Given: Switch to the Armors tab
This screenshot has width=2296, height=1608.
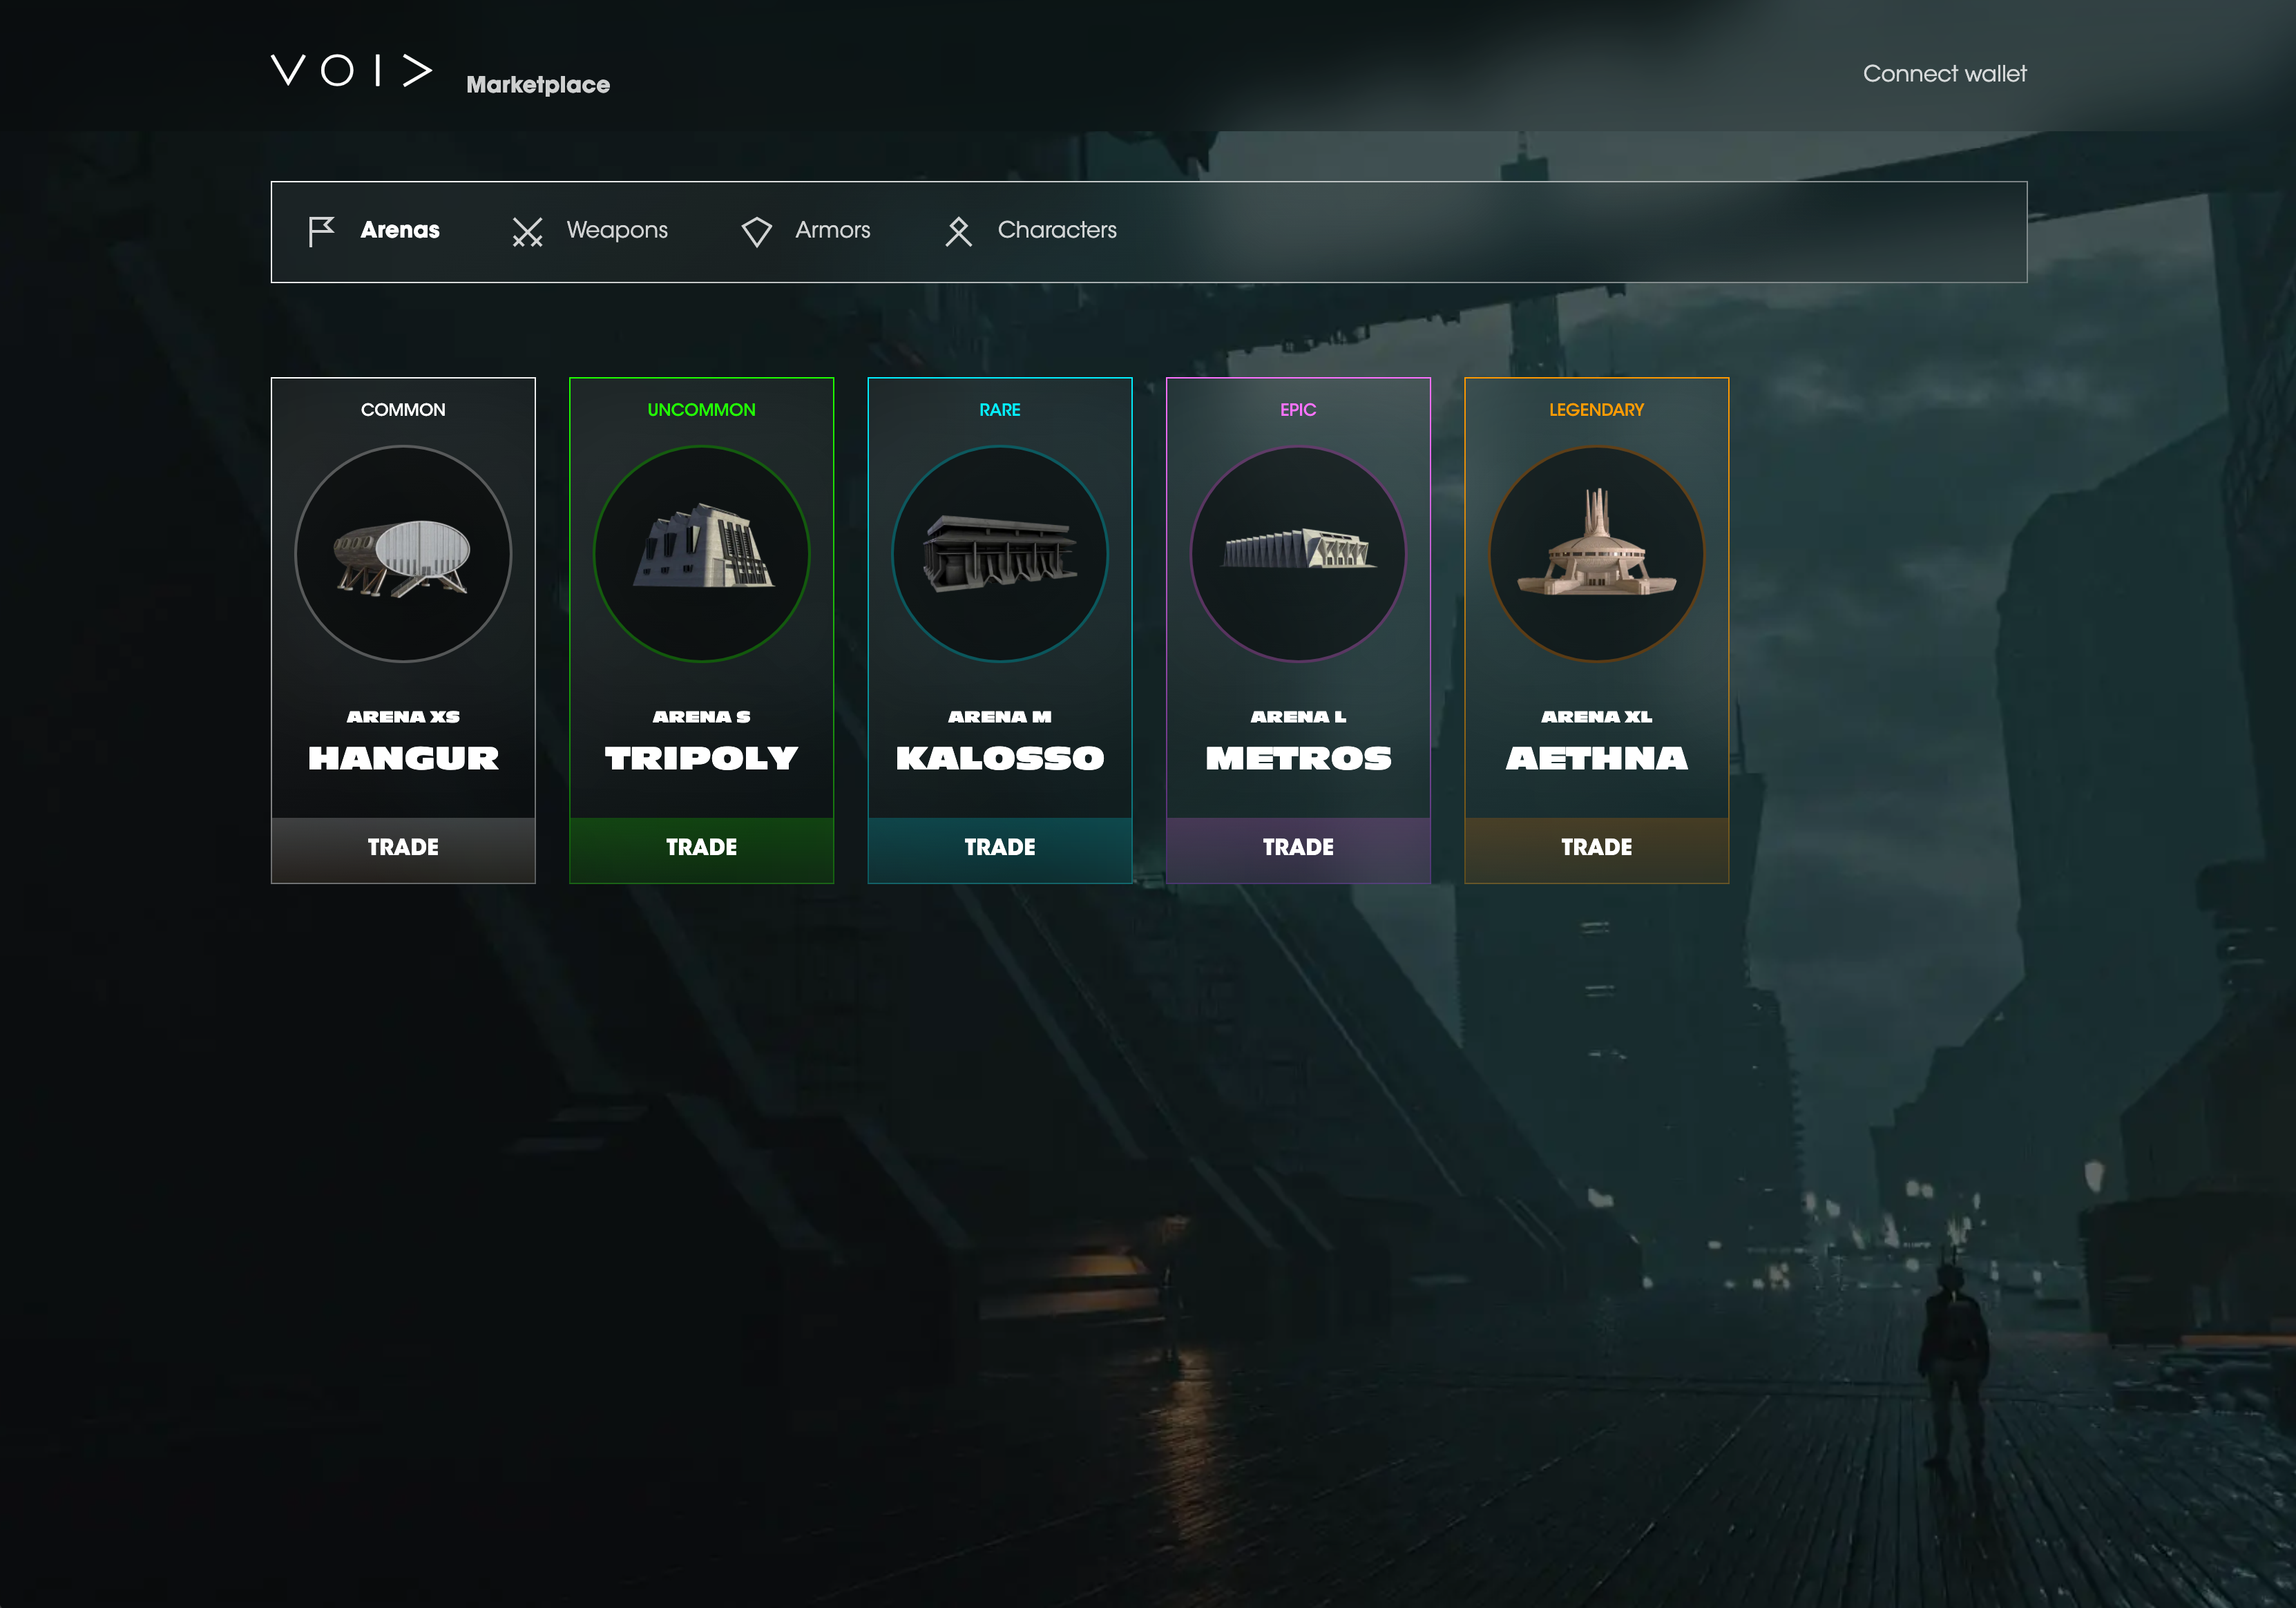Looking at the screenshot, I should click(832, 230).
